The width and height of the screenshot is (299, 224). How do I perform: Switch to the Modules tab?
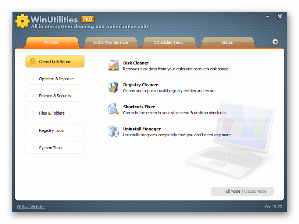click(51, 42)
